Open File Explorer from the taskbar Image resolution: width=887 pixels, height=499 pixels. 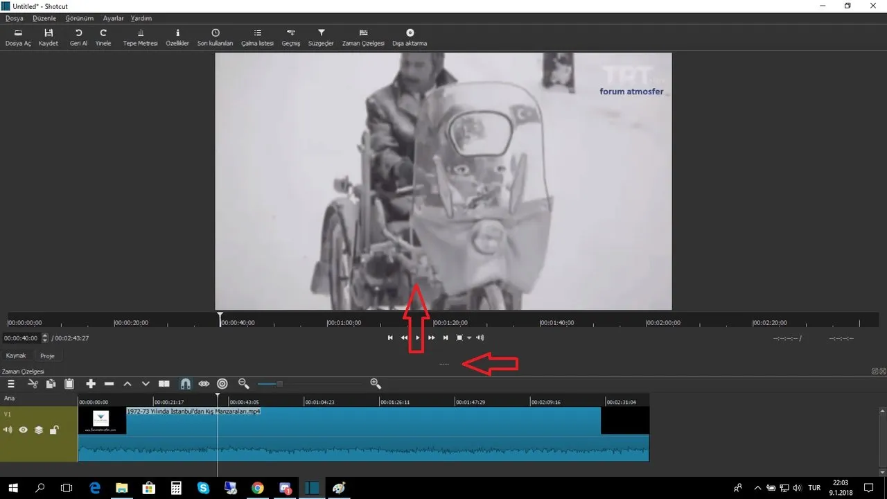121,488
